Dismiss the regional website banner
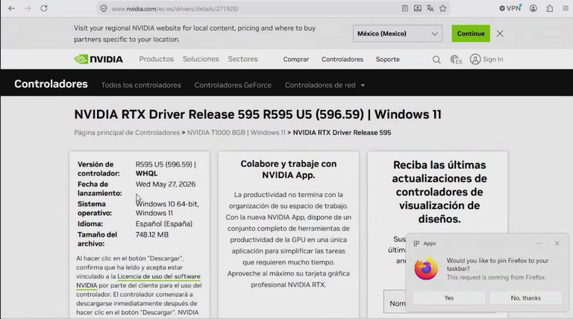 coord(500,34)
